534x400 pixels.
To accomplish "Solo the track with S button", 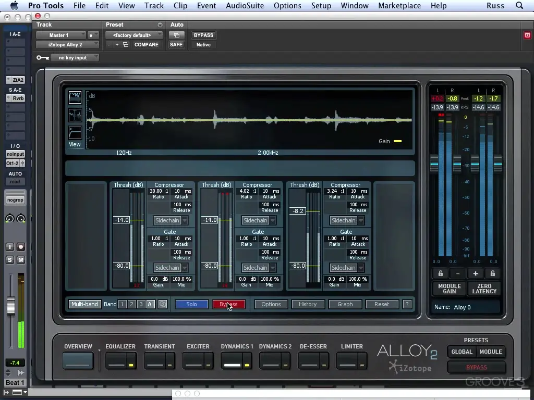I will pyautogui.click(x=9, y=260).
